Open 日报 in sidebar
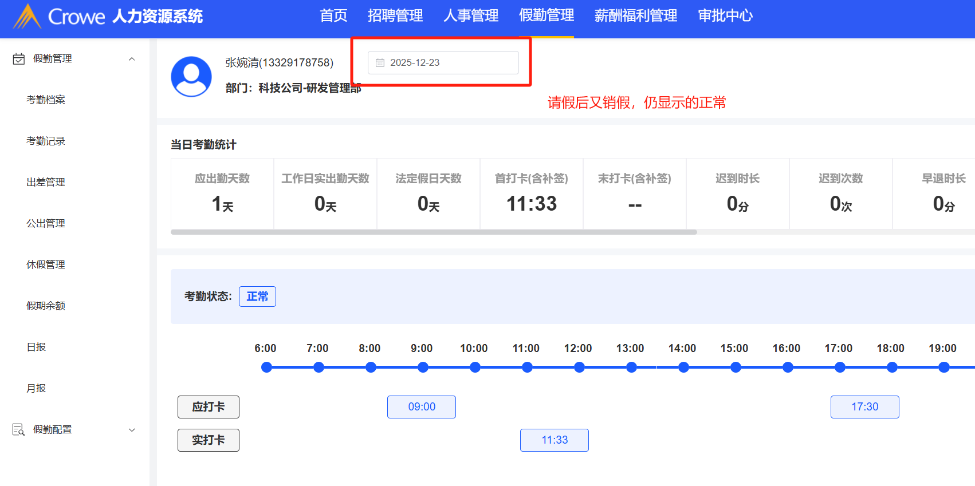The width and height of the screenshot is (975, 486). click(x=36, y=347)
